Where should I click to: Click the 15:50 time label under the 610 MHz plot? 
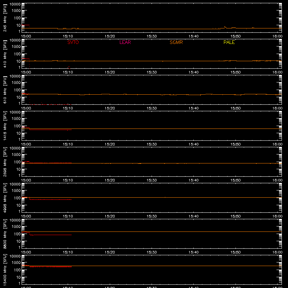tap(236, 108)
